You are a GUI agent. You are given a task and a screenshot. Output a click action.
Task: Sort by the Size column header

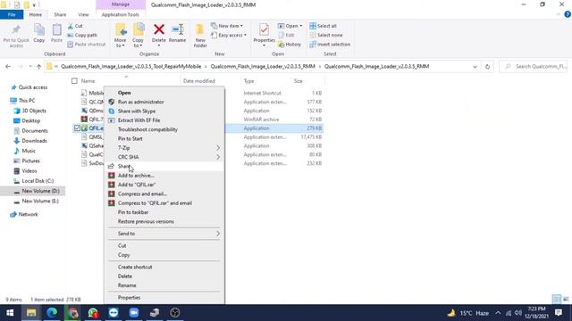click(298, 81)
